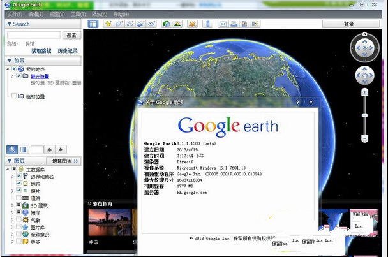Collapse the Search panel triangle
388x257 pixels.
point(10,24)
